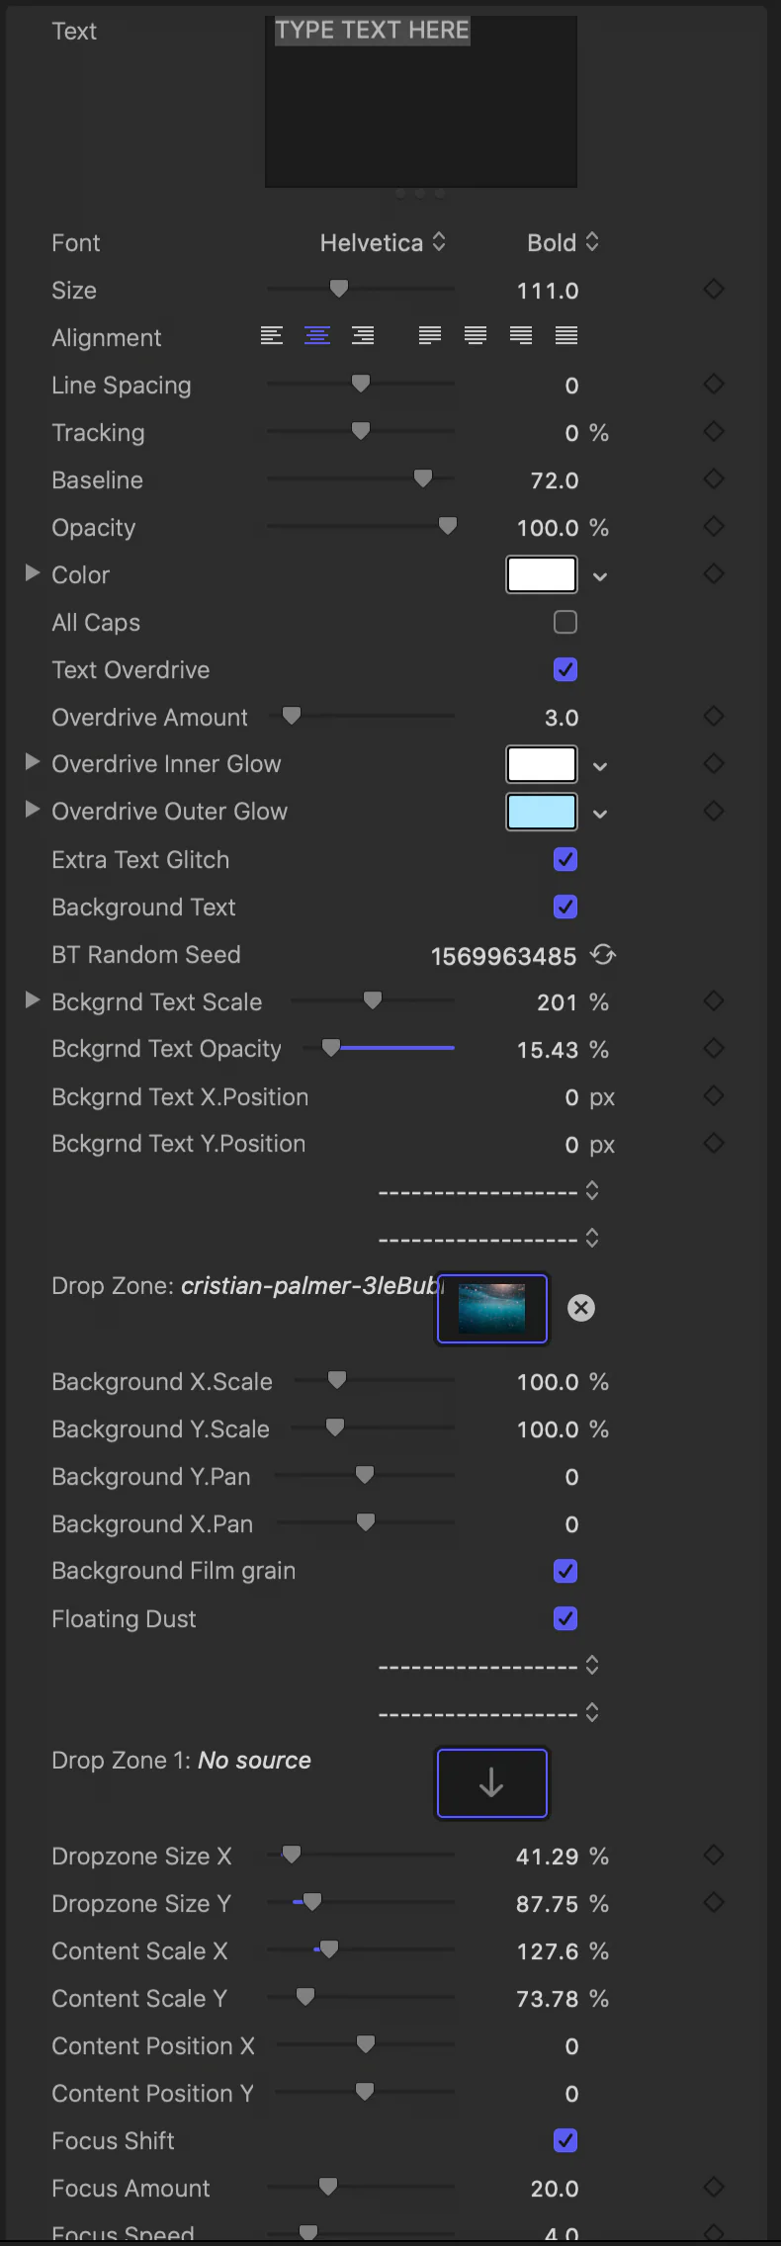Click into the TYPE TEXT HERE field
This screenshot has width=781, height=2246.
421,101
